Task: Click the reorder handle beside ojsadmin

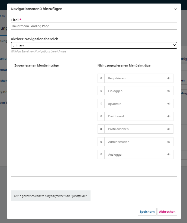Action: (101, 103)
